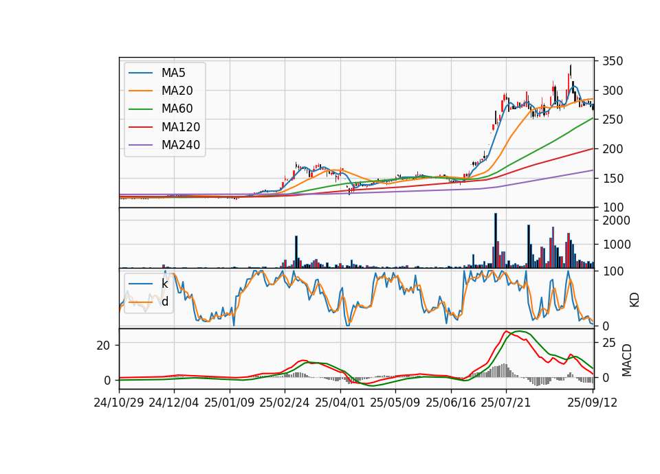Click the purple MA240 legend line swatch
This screenshot has width=660, height=474.
[x=141, y=145]
